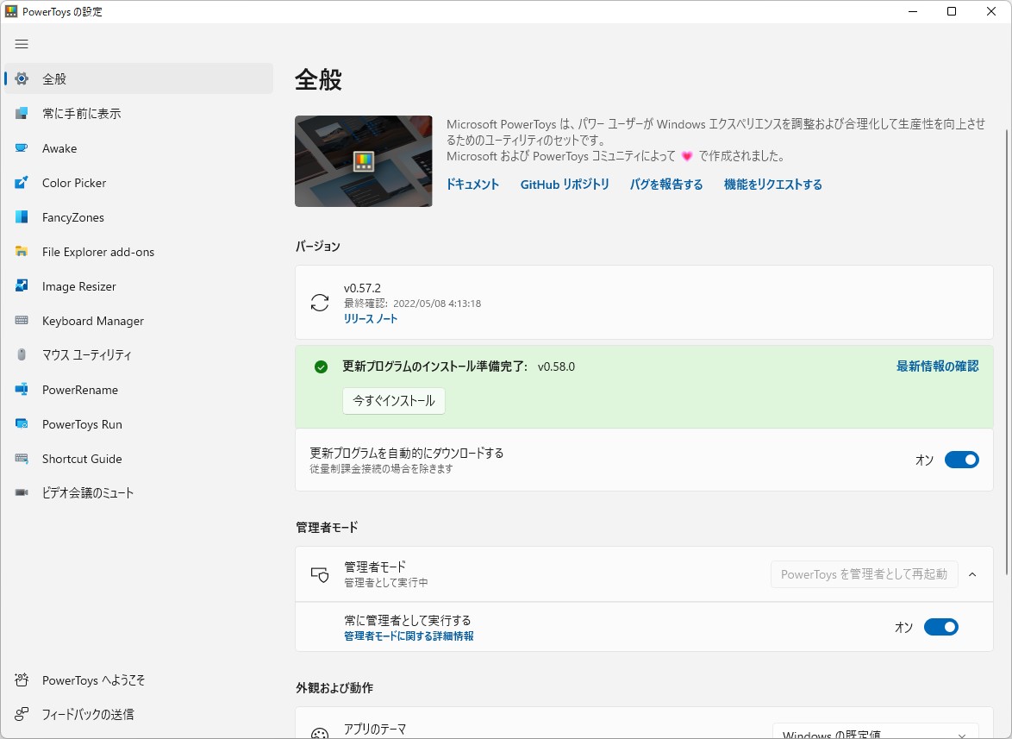This screenshot has height=739, width=1012.
Task: Maximize the PowerToys settings window
Action: (x=952, y=11)
